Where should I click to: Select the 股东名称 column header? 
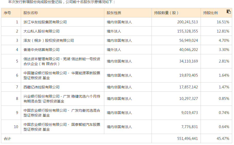pyautogui.click(x=62, y=13)
